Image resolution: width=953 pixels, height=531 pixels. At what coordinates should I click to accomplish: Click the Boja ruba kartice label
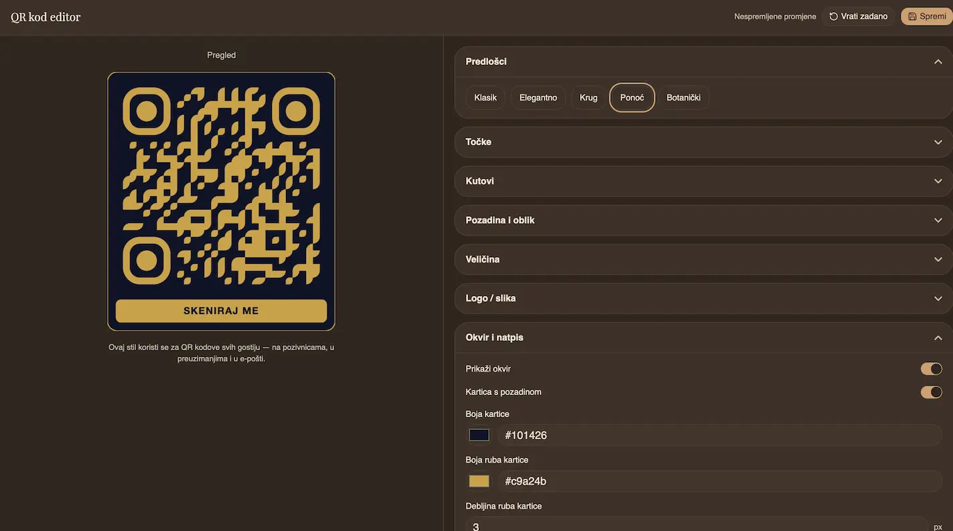coord(497,460)
